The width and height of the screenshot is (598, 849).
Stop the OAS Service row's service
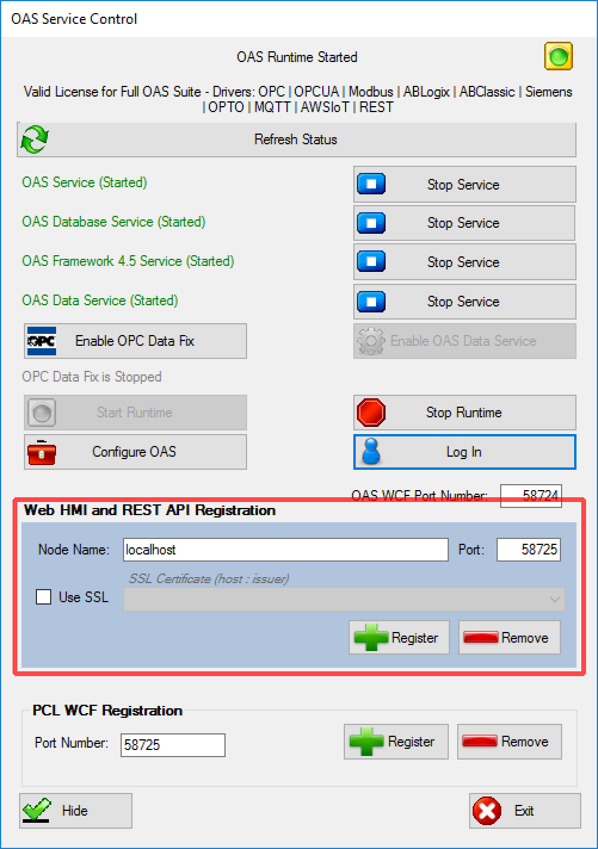tap(464, 184)
